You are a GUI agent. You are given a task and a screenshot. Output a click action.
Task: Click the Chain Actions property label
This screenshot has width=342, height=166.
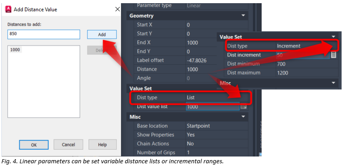point(153,144)
